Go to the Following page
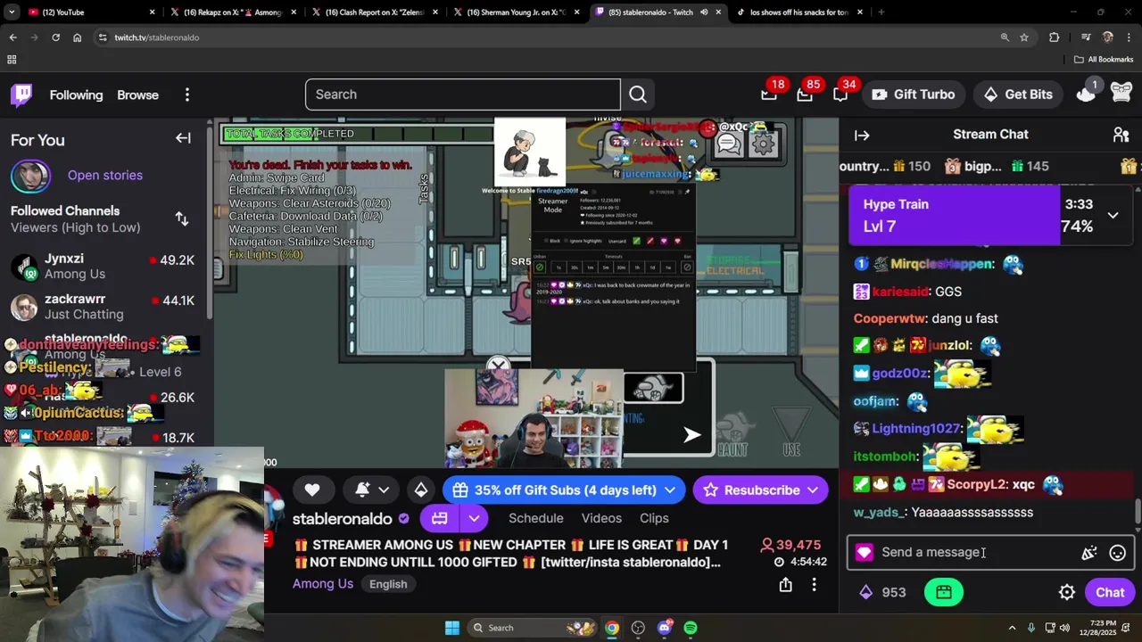This screenshot has width=1142, height=642. (76, 95)
